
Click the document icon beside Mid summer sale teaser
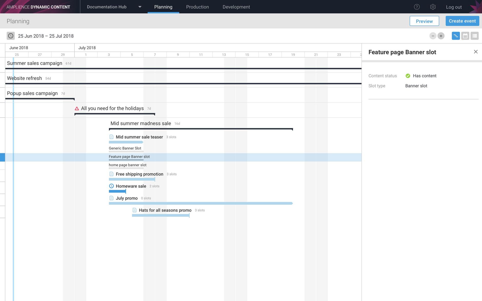pyautogui.click(x=111, y=137)
